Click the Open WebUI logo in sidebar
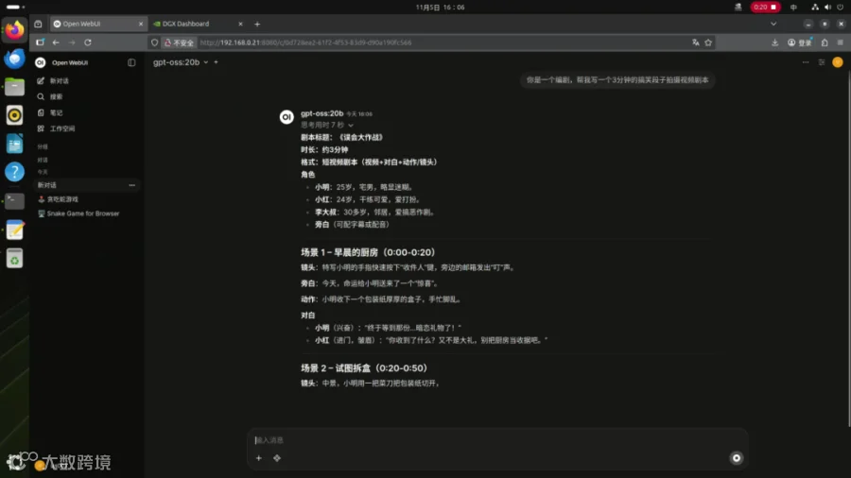This screenshot has height=478, width=851. 40,62
